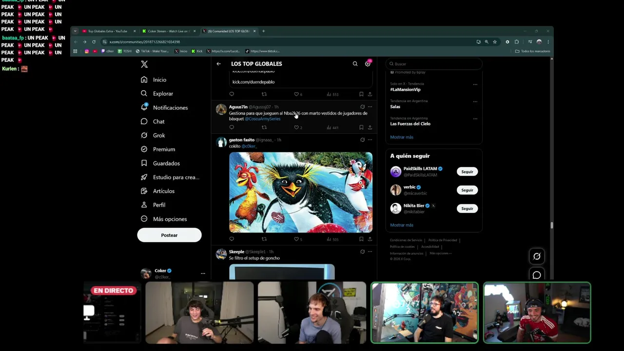Viewport: 624px width, 351px height.
Task: Open the @c0ker_ mention in gaston's post
Action: [249, 146]
